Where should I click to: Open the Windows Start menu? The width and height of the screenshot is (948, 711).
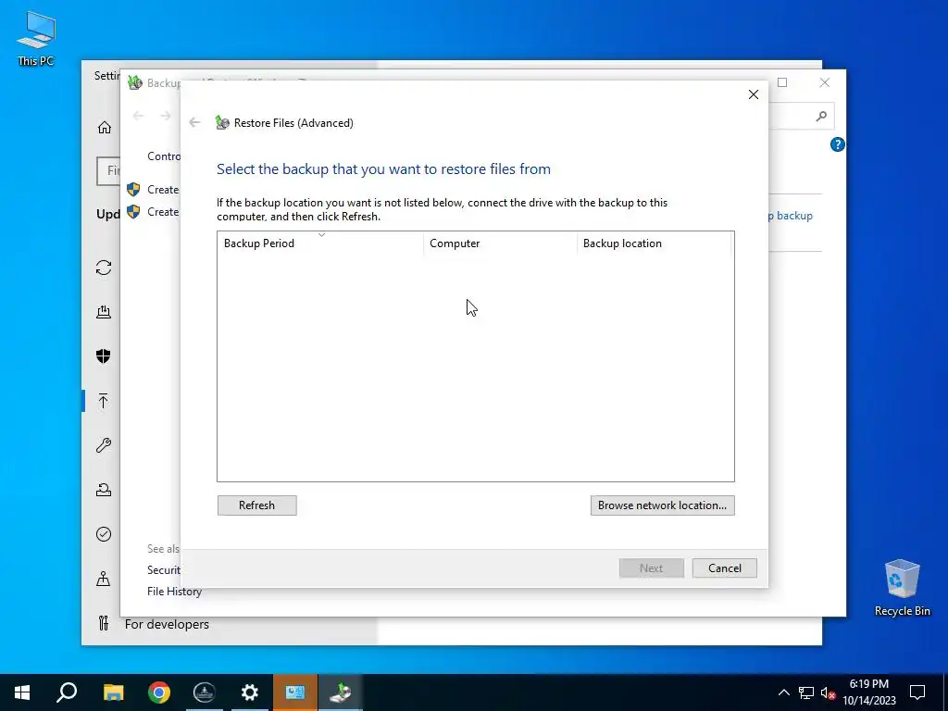click(22, 692)
